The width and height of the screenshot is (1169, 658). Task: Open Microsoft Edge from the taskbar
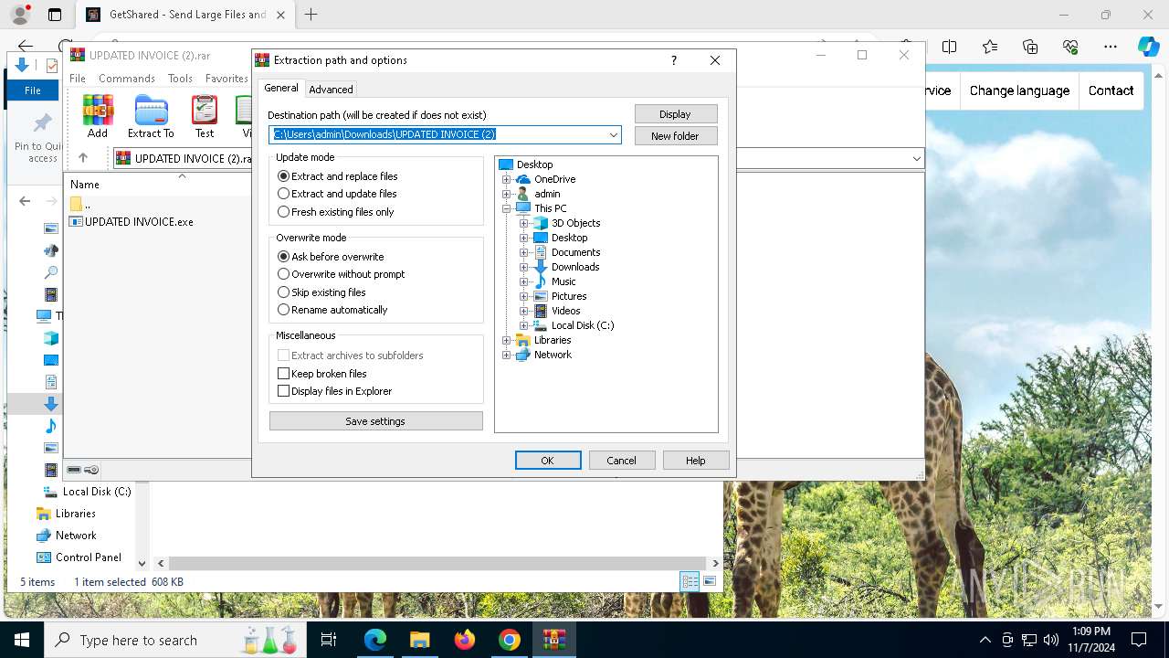click(x=375, y=640)
